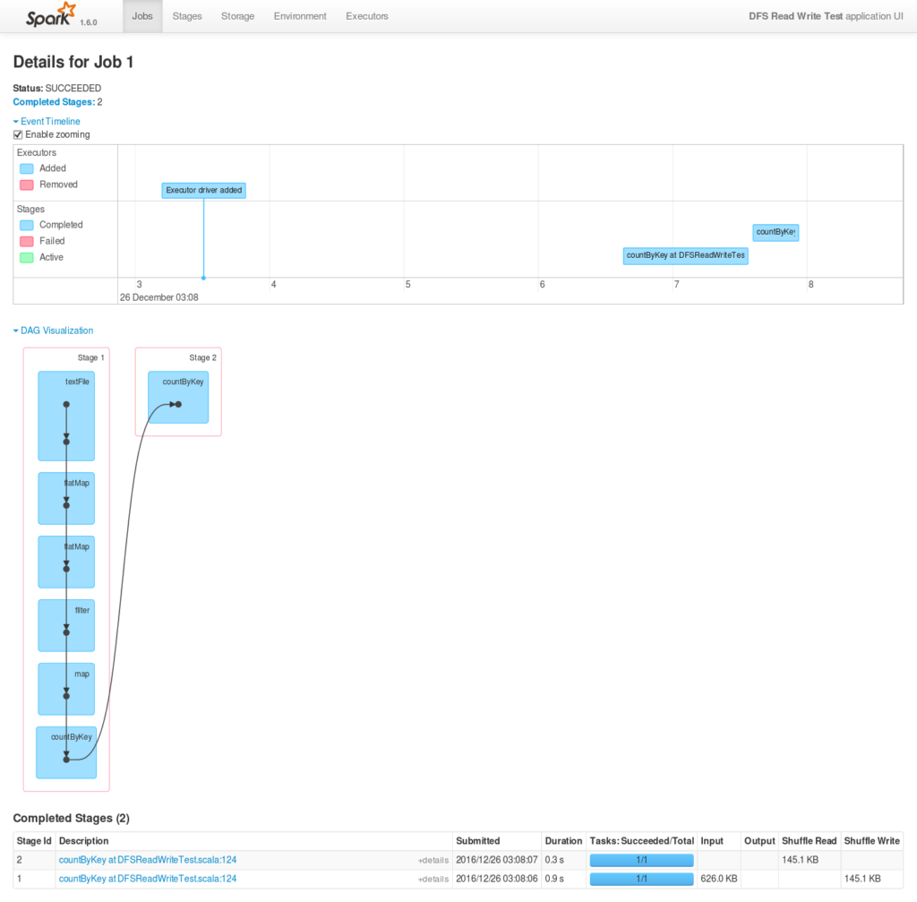Click the textFile node in Stage 1

pos(66,416)
